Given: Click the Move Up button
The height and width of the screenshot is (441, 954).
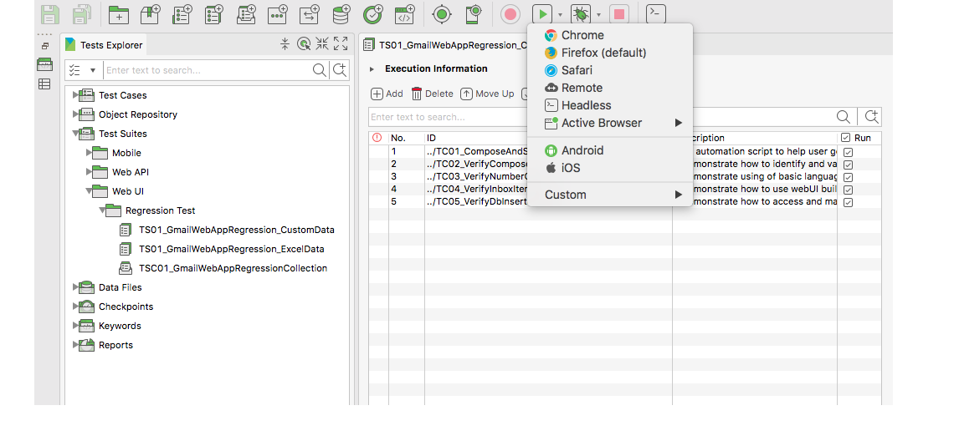Looking at the screenshot, I should (487, 94).
